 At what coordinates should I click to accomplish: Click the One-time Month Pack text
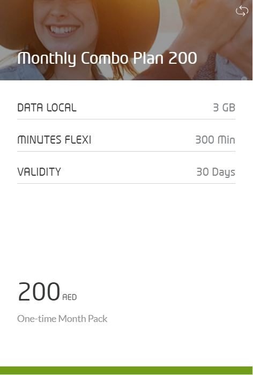pyautogui.click(x=62, y=319)
